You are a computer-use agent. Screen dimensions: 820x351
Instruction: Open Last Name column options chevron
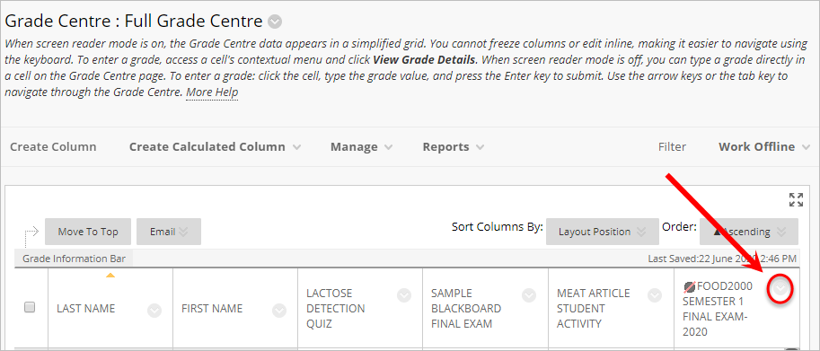click(x=154, y=311)
